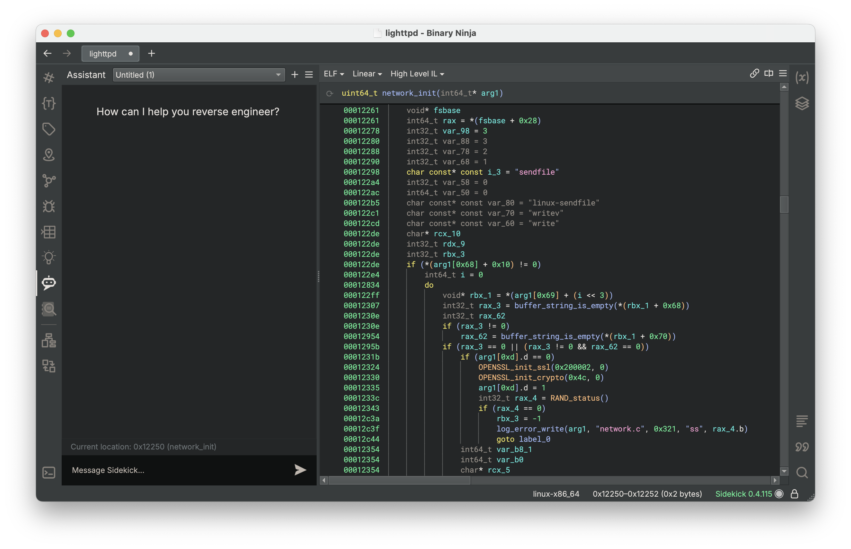Screen dimensions: 851x549
Task: Open a new tab with plus
Action: tap(152, 54)
